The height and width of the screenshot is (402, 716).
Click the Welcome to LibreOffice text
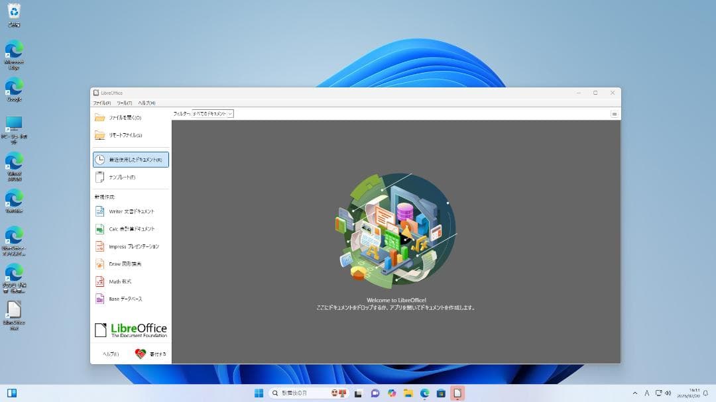point(396,300)
